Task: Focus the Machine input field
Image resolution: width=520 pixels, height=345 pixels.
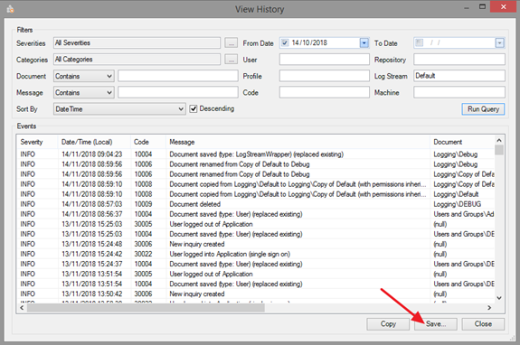Action: (x=459, y=92)
